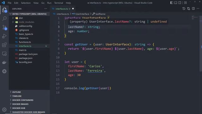
Task: Toggle bottom panel layout button
Action: (175, 3)
